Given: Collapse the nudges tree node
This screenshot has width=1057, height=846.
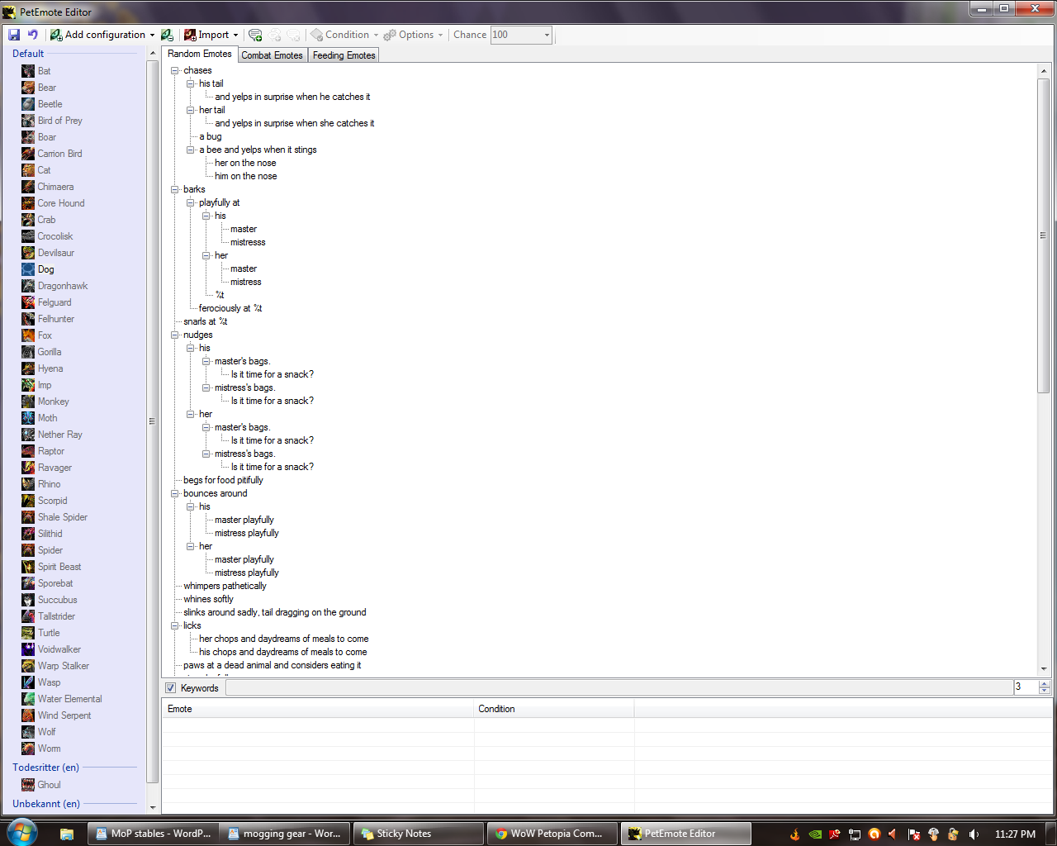Looking at the screenshot, I should coord(175,335).
